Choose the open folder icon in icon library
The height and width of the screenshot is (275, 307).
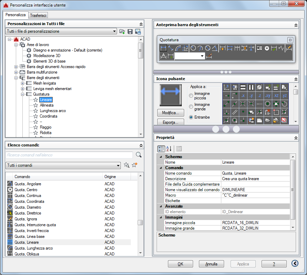point(268,120)
